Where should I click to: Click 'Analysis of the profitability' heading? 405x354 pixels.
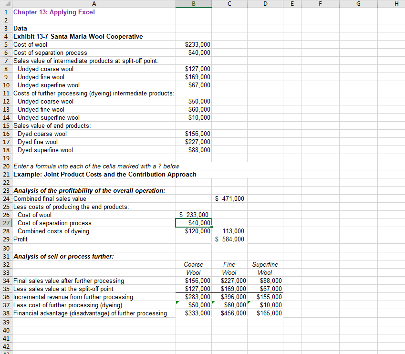[x=89, y=191]
